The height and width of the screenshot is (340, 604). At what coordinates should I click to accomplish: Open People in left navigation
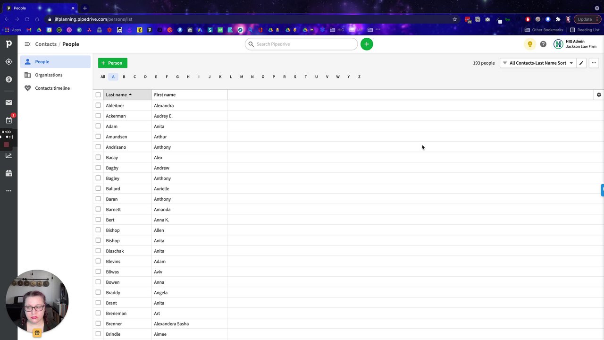tap(55, 62)
